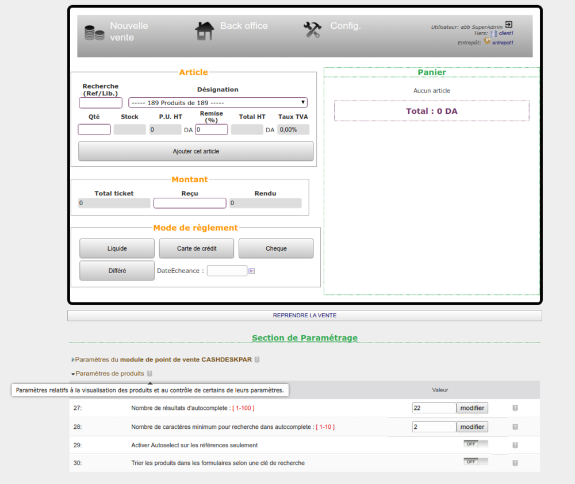
Task: Toggle Trier les produits selon clé switch
Action: pos(476,462)
